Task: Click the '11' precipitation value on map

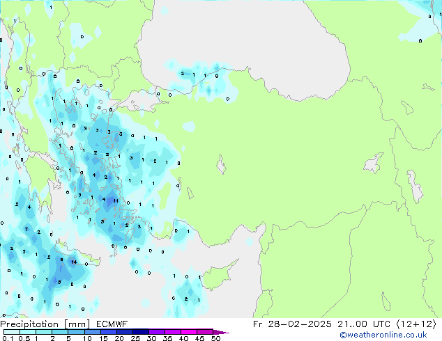Action: pos(116,200)
